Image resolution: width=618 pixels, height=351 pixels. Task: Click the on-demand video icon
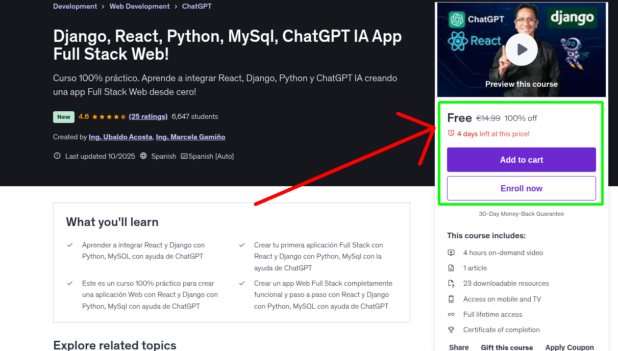point(451,252)
